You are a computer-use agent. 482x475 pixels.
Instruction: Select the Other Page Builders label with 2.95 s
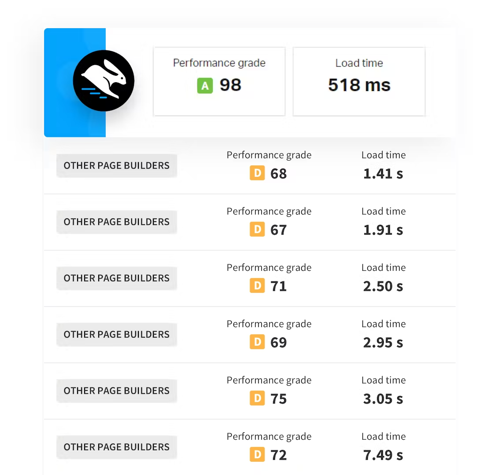116,334
